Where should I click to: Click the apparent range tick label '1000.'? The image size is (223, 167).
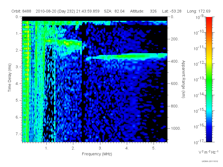pyautogui.click(x=176, y=128)
